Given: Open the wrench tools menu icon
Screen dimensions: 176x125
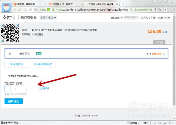Looking at the screenshot, I should [172, 10].
